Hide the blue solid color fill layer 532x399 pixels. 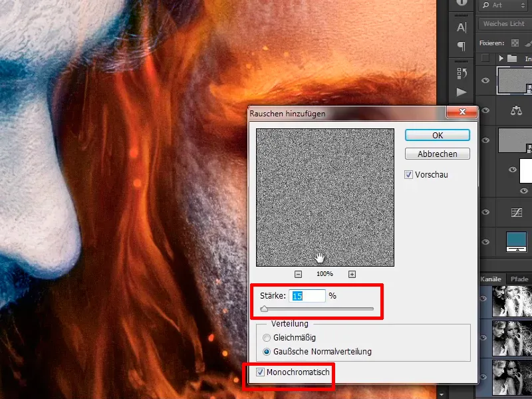(x=485, y=242)
